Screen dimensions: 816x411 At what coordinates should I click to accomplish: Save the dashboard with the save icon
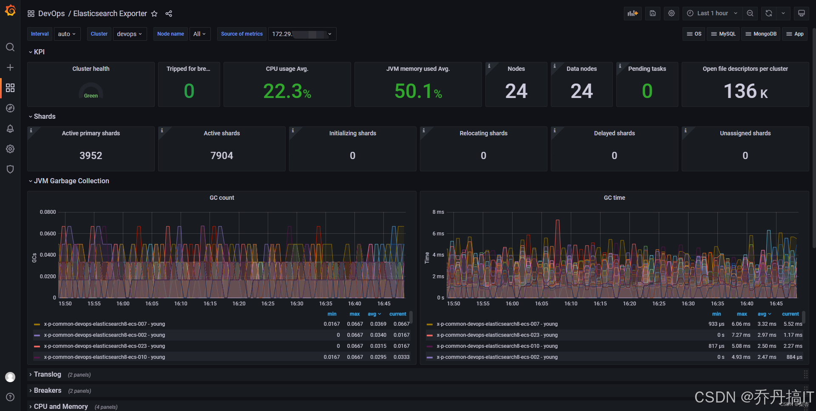[x=653, y=13]
